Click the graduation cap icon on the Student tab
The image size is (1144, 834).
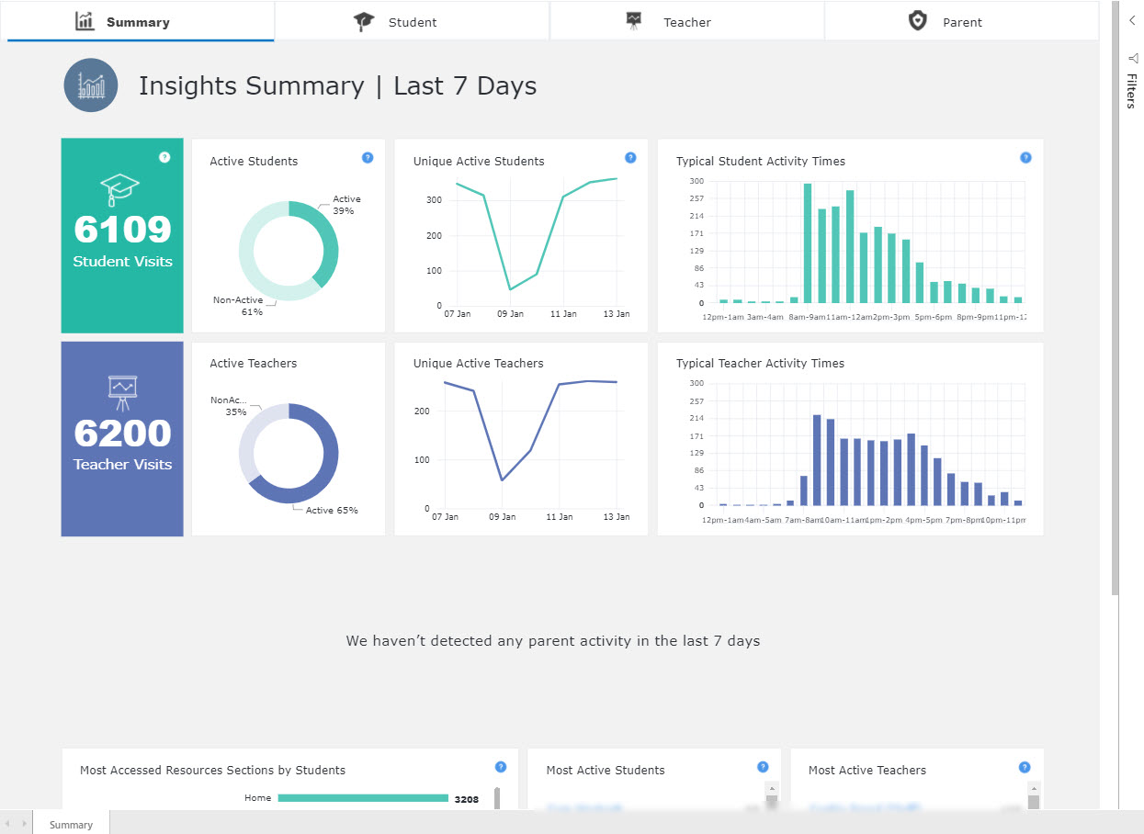363,21
